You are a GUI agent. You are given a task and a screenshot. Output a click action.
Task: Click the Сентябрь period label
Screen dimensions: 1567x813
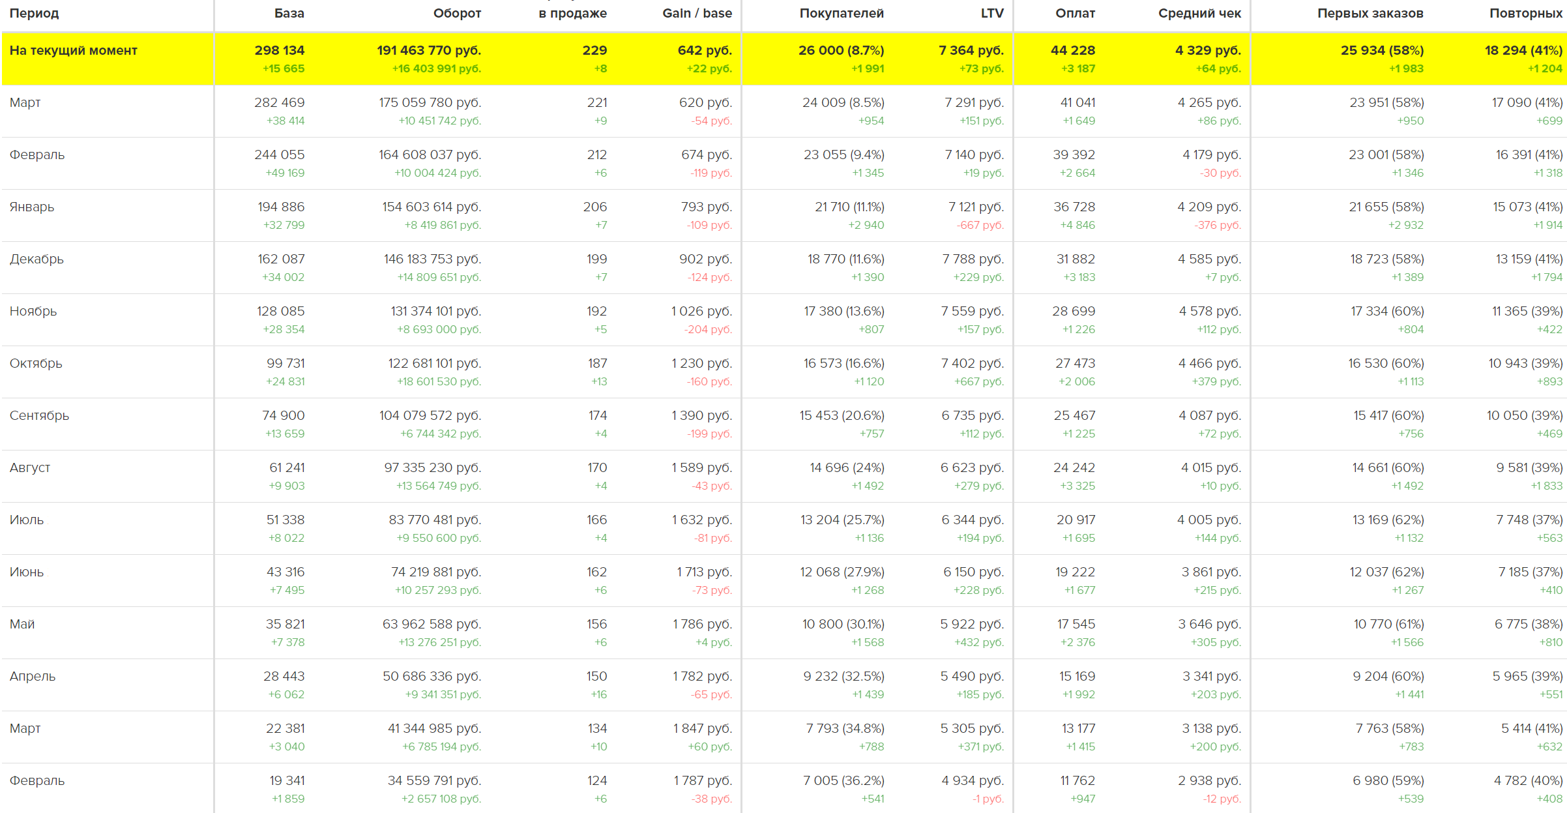(39, 415)
